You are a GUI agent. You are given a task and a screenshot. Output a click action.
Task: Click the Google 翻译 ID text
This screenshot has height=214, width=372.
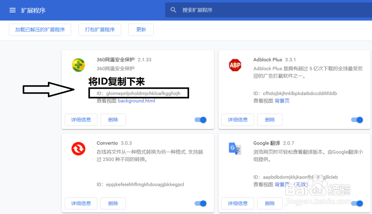[x=296, y=177]
